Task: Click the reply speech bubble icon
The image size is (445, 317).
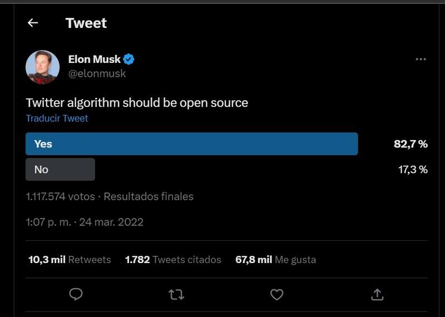Action: [x=76, y=294]
